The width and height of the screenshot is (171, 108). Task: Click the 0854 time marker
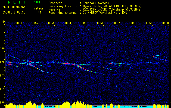(68, 23)
